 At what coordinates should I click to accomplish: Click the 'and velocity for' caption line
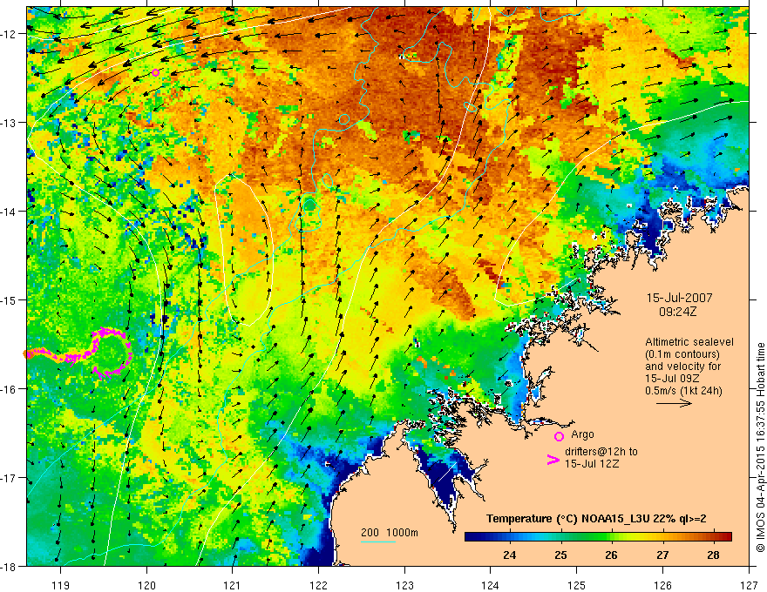pyautogui.click(x=682, y=367)
